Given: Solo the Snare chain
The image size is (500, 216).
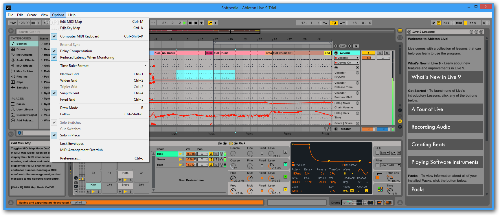Looking at the screenshot, I should point(216,159).
